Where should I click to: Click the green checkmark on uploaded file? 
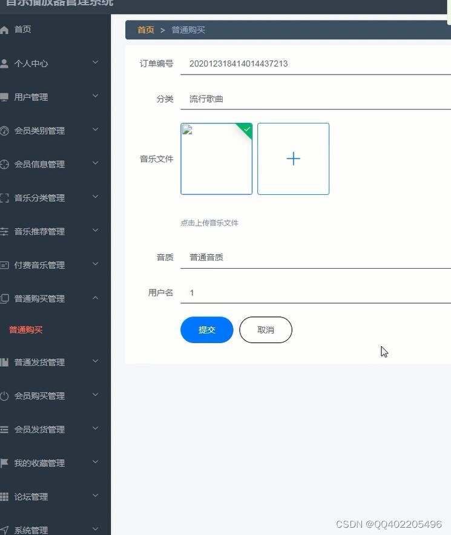pyautogui.click(x=247, y=129)
